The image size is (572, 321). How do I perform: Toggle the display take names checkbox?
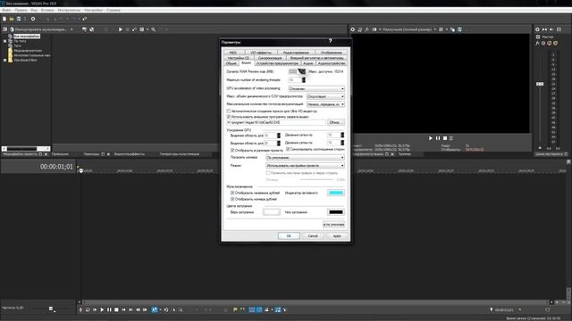[232, 193]
